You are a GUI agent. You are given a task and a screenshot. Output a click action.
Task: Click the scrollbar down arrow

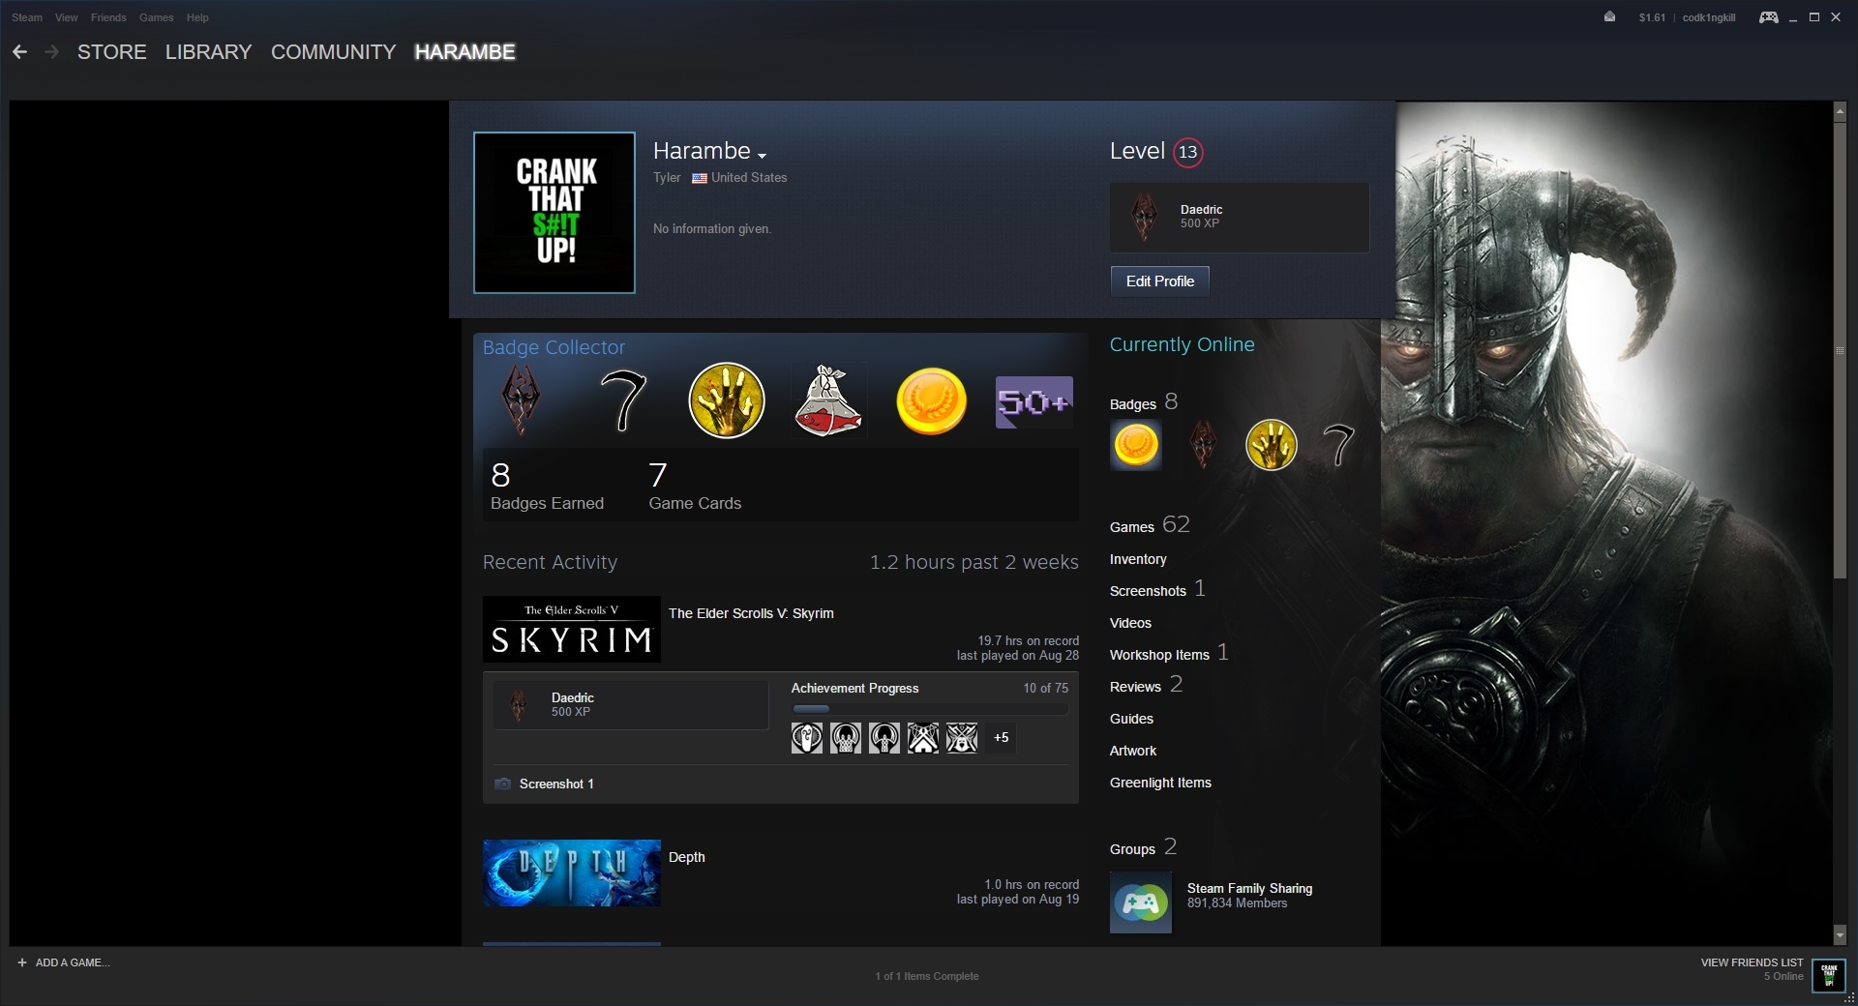(x=1840, y=935)
